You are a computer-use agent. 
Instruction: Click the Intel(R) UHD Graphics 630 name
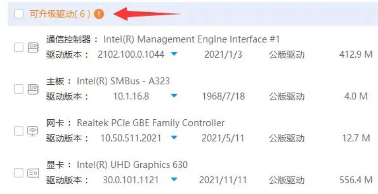(x=132, y=165)
